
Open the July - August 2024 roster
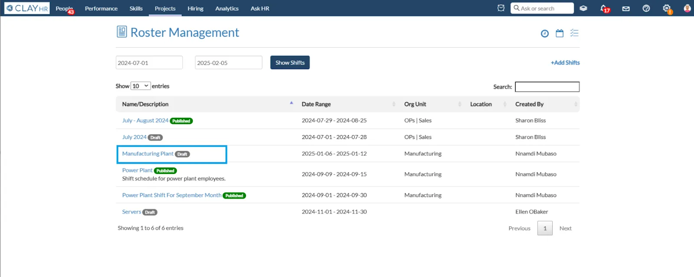point(145,120)
